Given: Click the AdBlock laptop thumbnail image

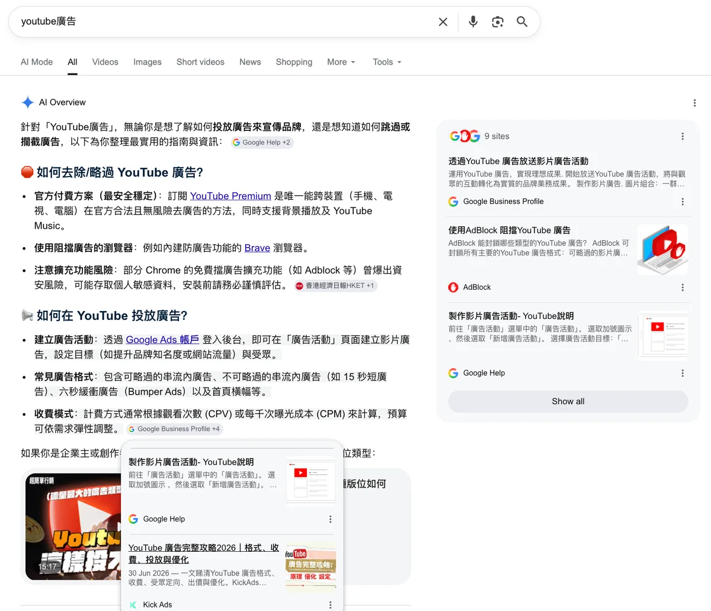Looking at the screenshot, I should click(663, 249).
